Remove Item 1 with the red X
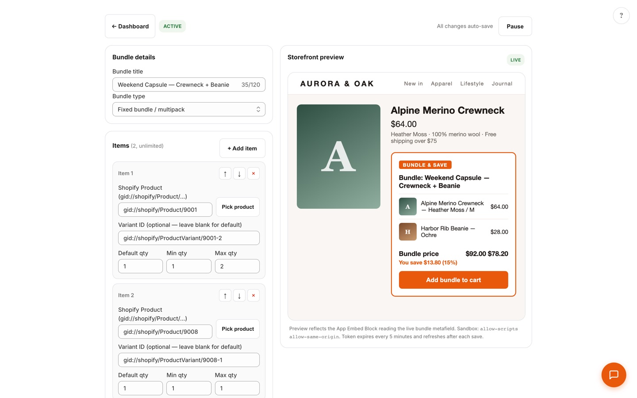637x398 pixels. tap(253, 174)
